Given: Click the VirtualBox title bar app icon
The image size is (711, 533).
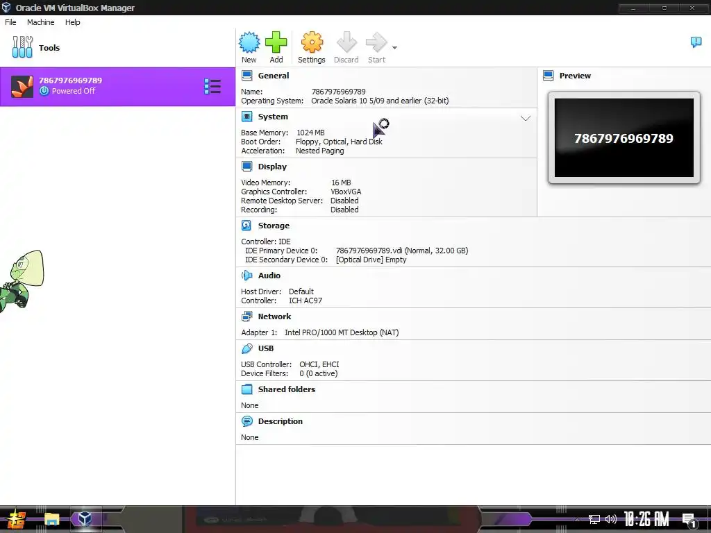Looking at the screenshot, I should click(6, 7).
